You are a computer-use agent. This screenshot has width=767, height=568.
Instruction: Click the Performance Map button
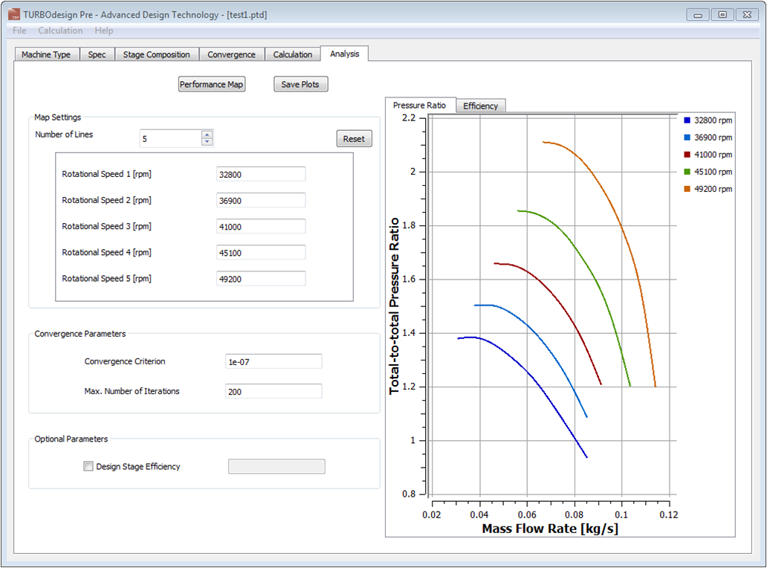click(211, 84)
